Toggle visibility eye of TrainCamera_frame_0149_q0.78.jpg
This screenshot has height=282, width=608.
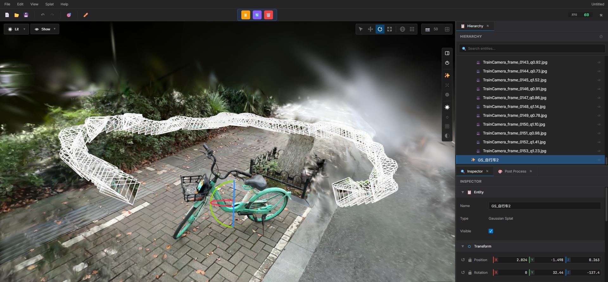coord(599,116)
